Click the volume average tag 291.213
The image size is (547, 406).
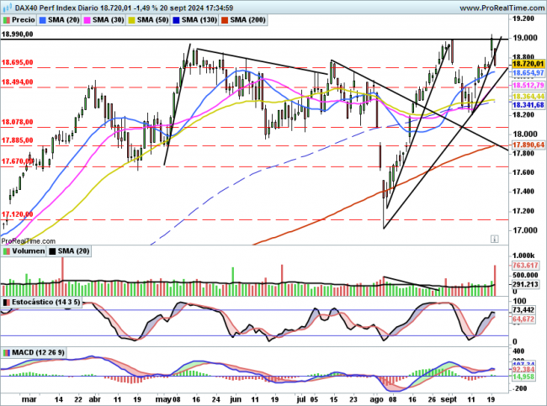click(x=525, y=284)
